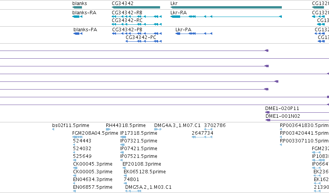This screenshot has height=193, width=329.
Task: Click the RP003420441.5prime label
Action: click(305, 133)
